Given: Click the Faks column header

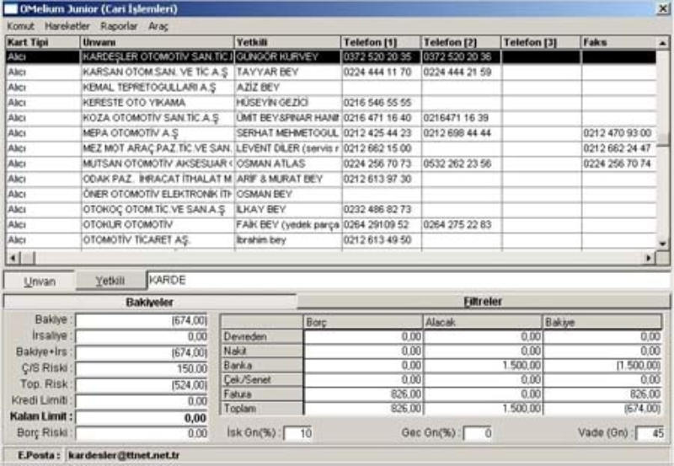Looking at the screenshot, I should click(x=619, y=42).
